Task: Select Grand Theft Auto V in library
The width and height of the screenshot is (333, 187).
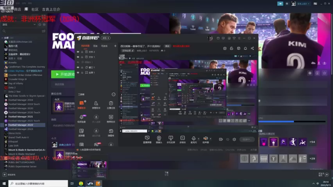Action: [19, 138]
